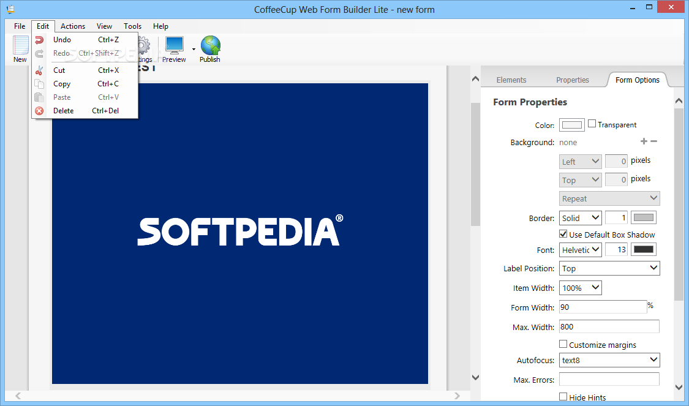This screenshot has height=406, width=689.
Task: Open the Help menu
Action: (160, 26)
